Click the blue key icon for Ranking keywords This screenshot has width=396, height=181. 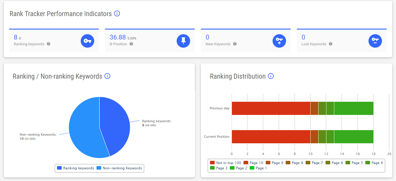[x=87, y=41]
